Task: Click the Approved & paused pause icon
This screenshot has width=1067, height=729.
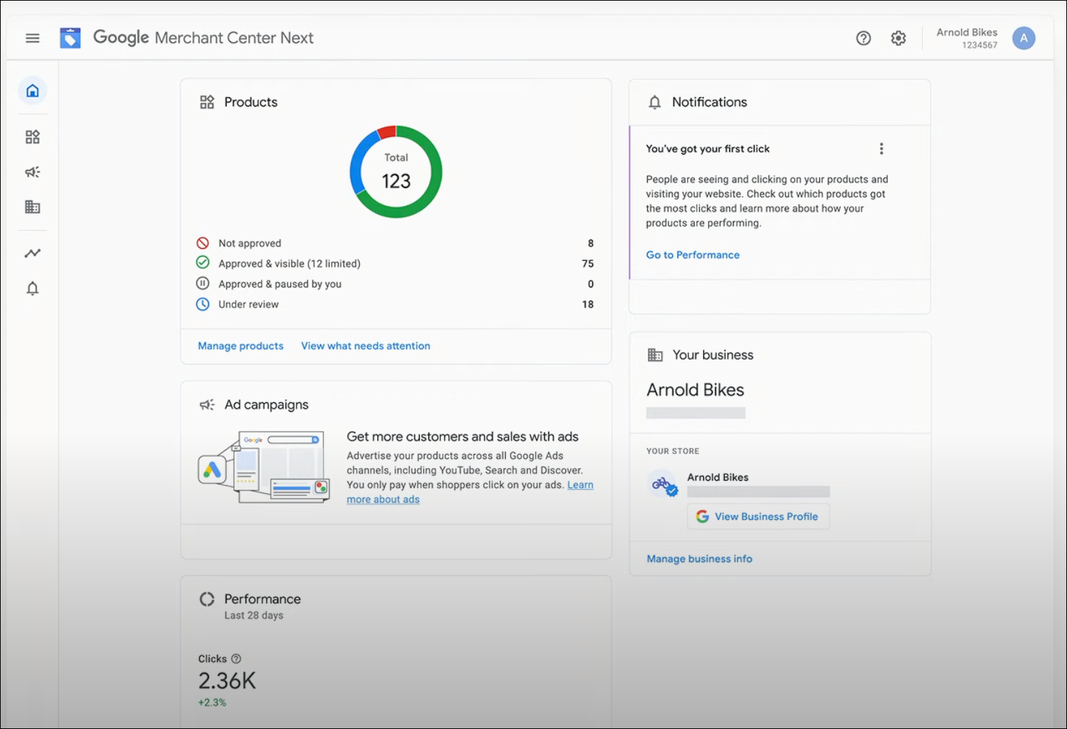Action: (202, 283)
